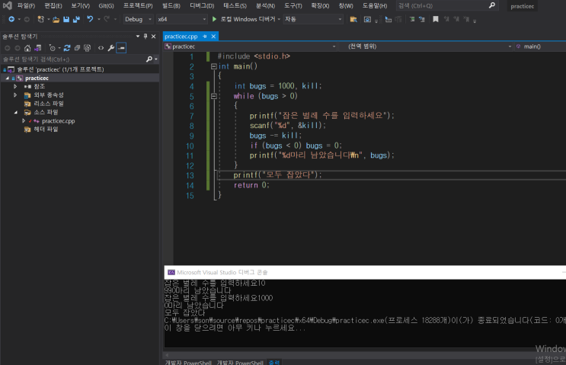
Task: Click the search magnifier in the top search box
Action: (491, 5)
